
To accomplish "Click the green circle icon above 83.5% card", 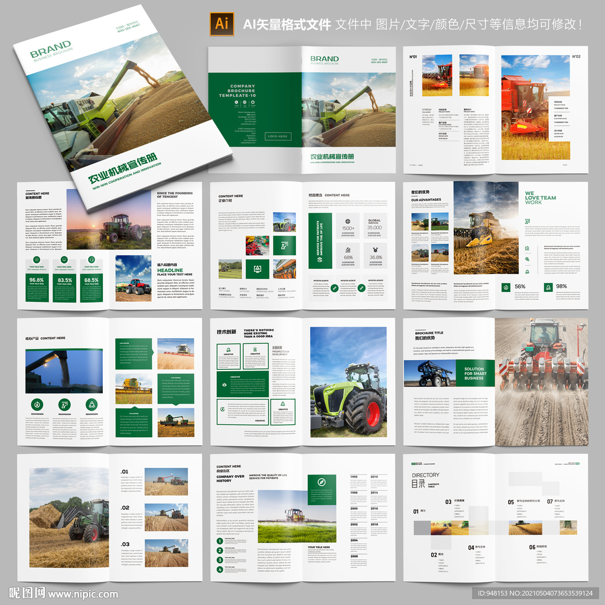I will (64, 260).
